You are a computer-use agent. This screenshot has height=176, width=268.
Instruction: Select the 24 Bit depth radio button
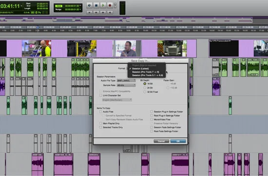[x=145, y=88]
